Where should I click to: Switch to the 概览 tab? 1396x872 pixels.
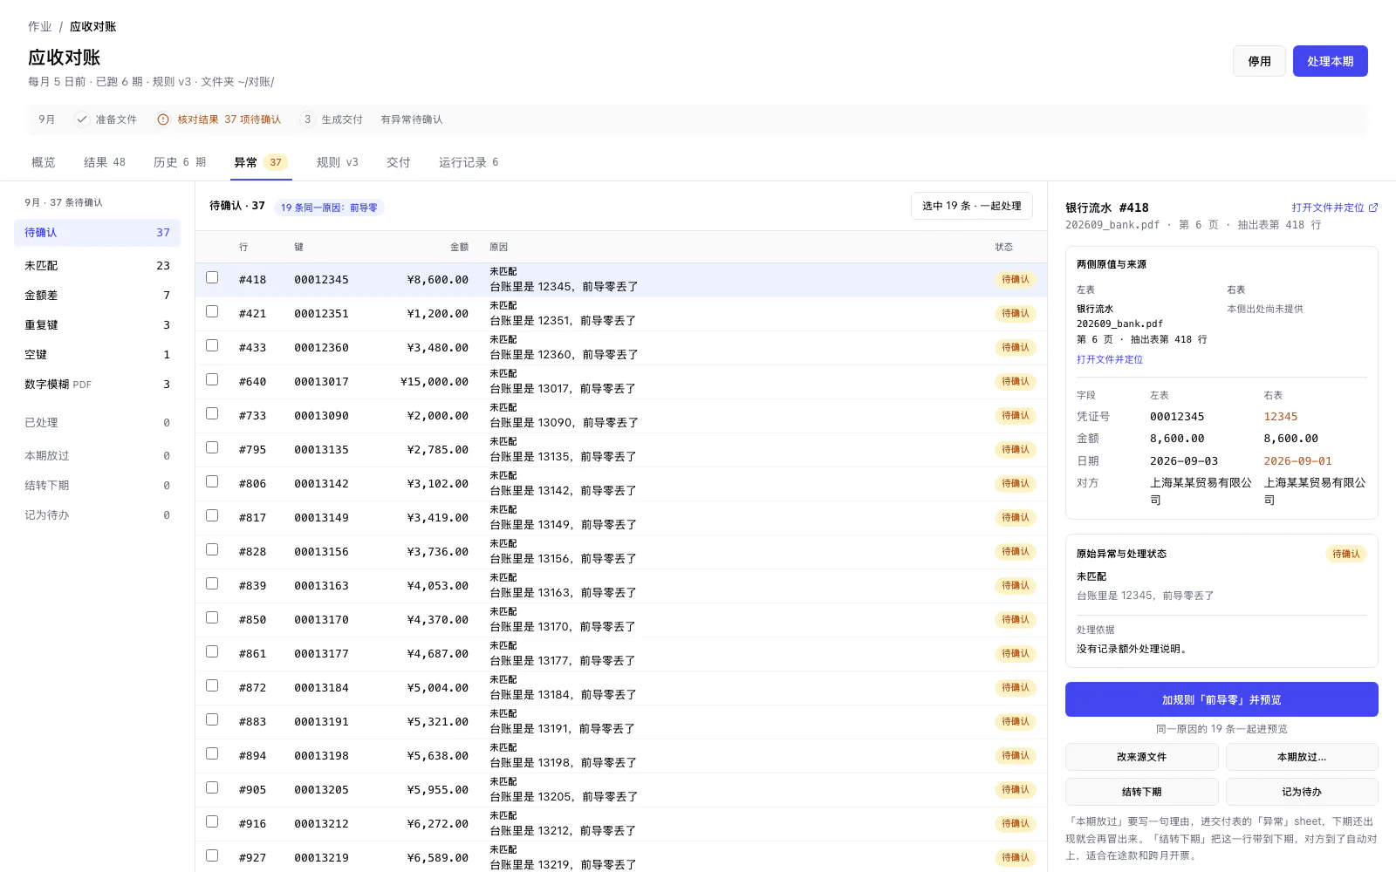click(x=44, y=162)
